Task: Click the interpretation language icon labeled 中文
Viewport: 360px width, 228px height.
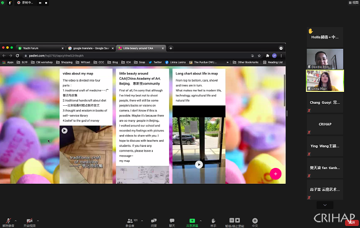Action: tap(255, 220)
